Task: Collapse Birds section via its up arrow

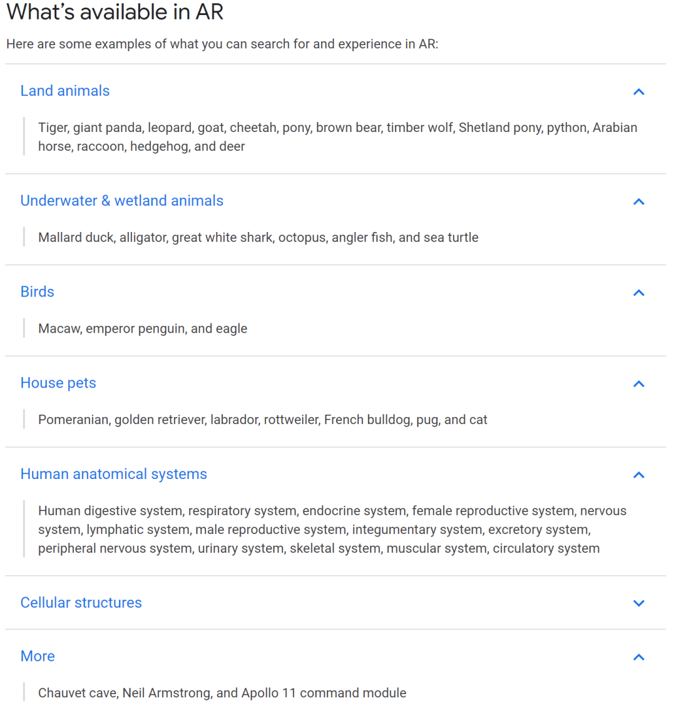Action: pyautogui.click(x=638, y=293)
